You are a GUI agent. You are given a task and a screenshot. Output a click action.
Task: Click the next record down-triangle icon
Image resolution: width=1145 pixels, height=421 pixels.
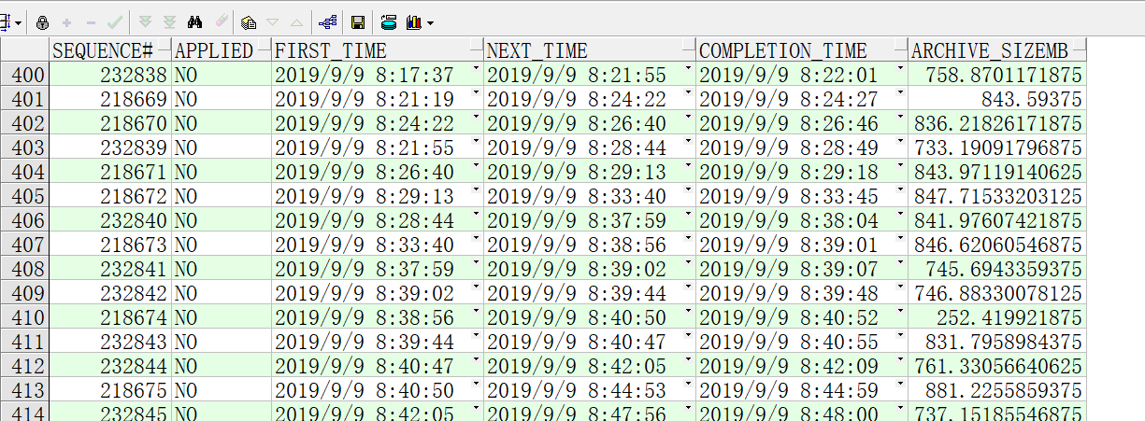coord(273,21)
